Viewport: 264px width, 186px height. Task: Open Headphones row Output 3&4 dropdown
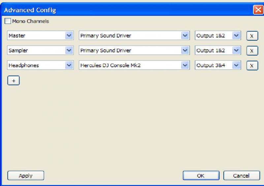(x=218, y=65)
